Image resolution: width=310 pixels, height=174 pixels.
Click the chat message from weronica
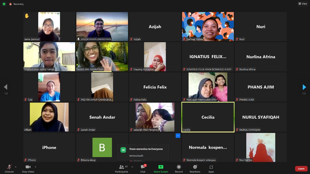pos(143,152)
